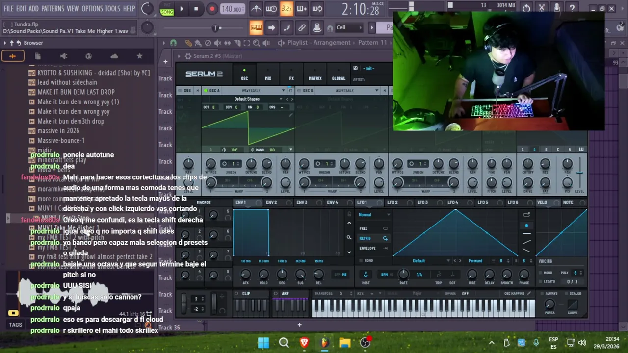Enable the ARP power toggle
This screenshot has width=628, height=353.
(x=276, y=294)
